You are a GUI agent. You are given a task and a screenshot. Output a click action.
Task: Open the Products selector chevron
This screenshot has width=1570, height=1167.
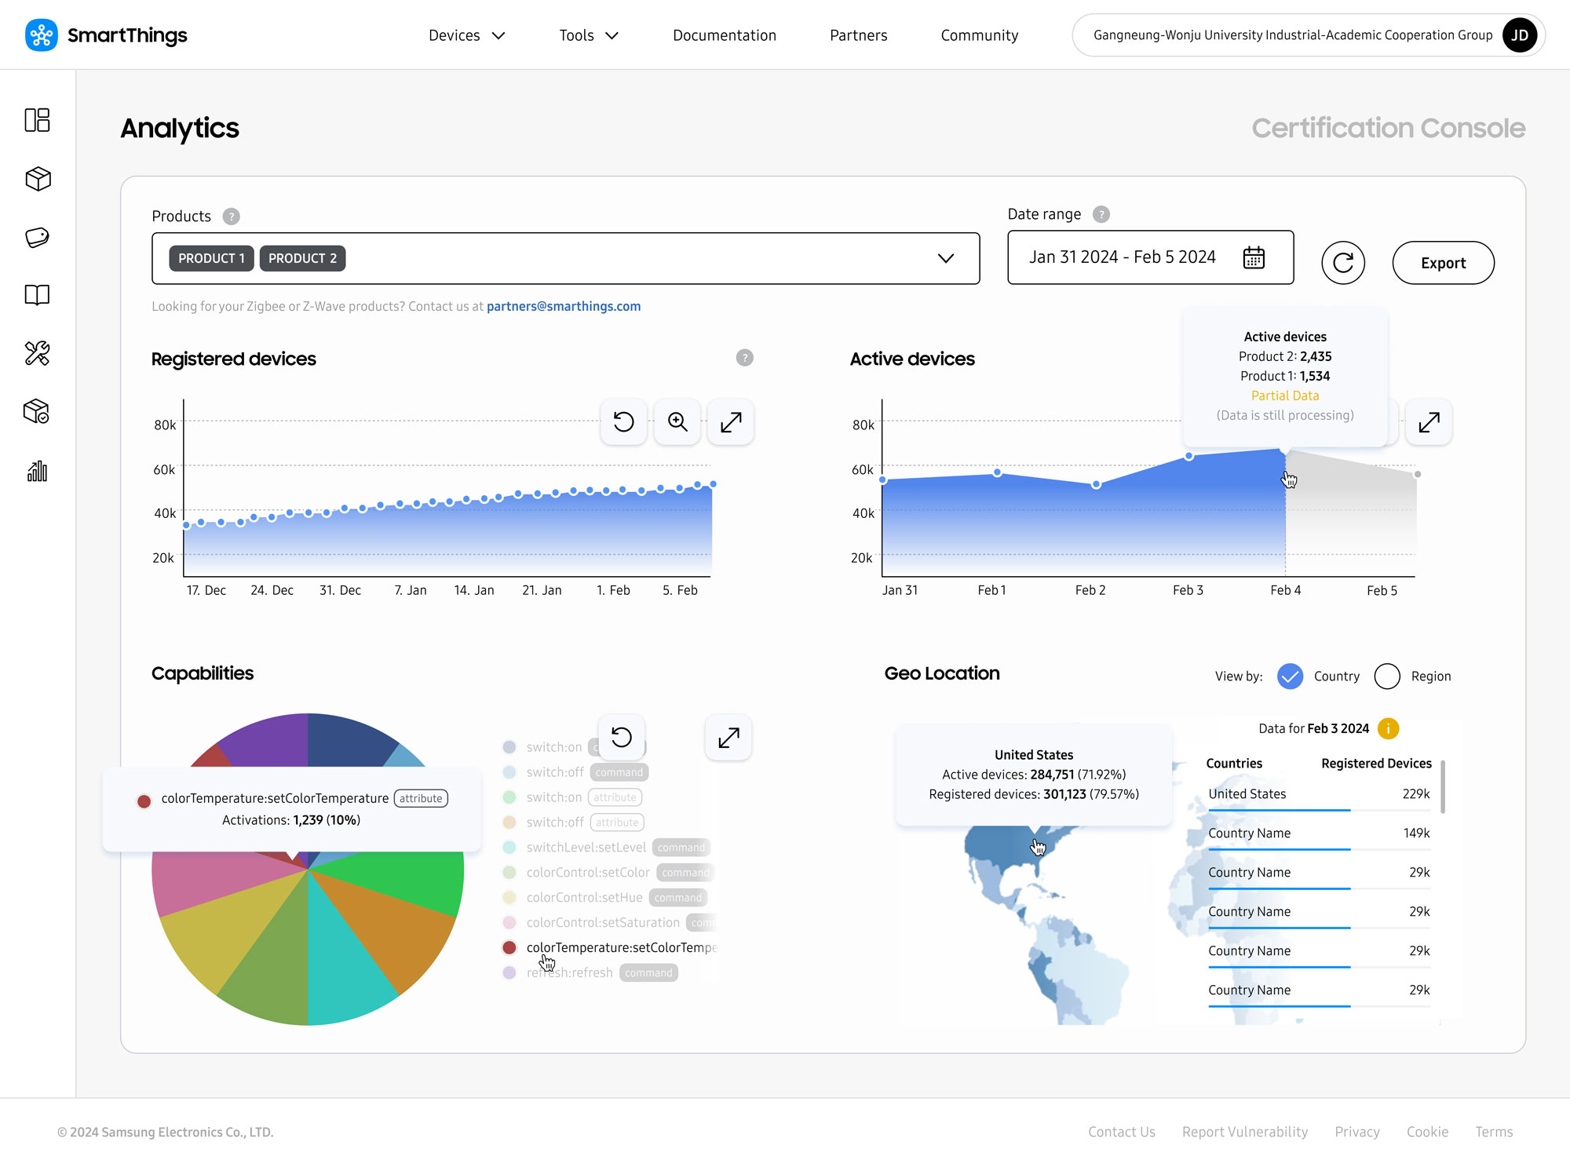946,258
